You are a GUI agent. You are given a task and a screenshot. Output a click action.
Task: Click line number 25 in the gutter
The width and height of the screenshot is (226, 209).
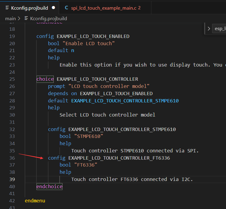[x=12, y=79]
